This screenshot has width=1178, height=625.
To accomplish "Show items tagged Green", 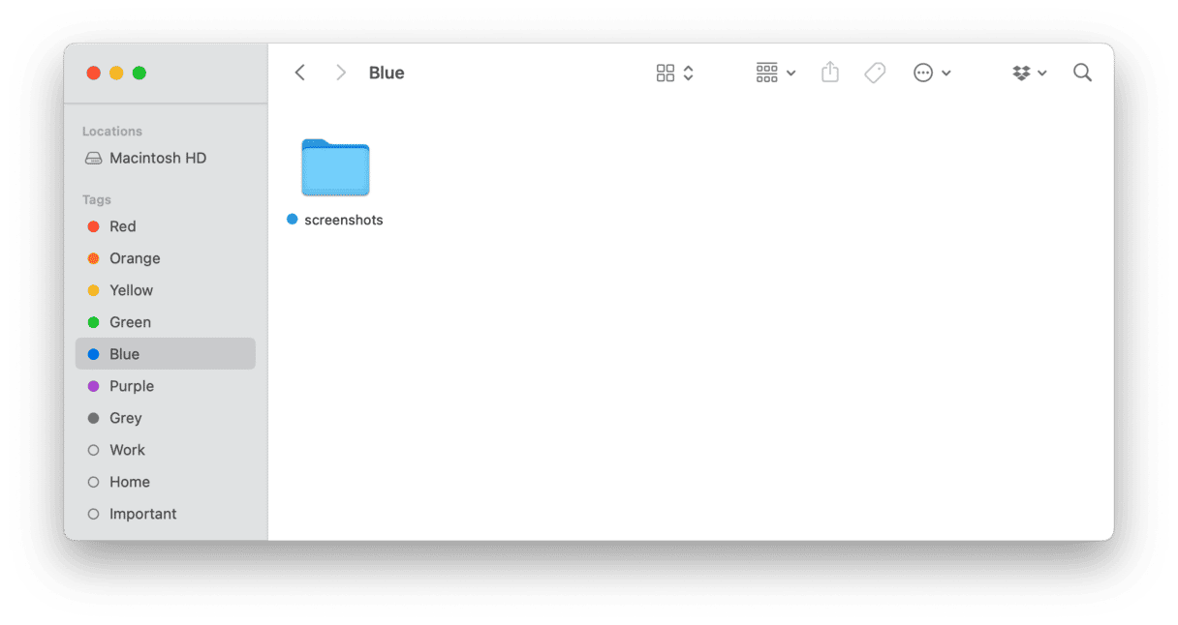I will coord(166,322).
